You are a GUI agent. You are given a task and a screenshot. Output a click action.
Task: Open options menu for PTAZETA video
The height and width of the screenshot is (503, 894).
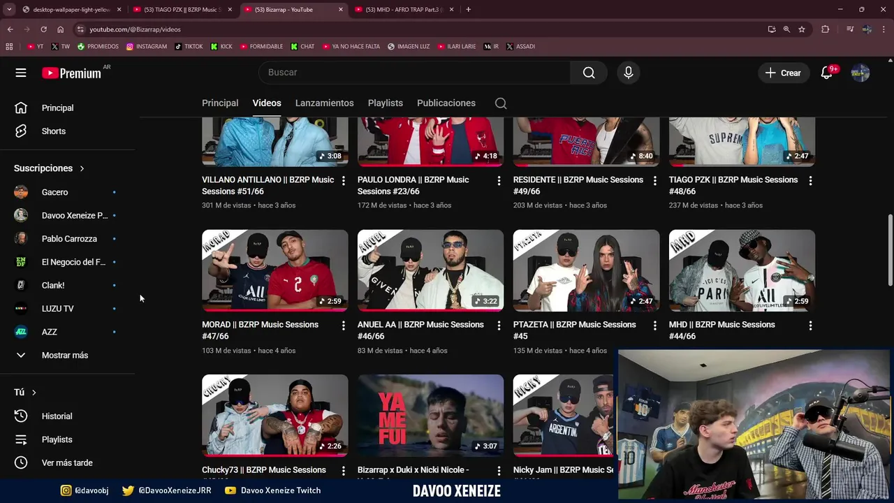[654, 326]
